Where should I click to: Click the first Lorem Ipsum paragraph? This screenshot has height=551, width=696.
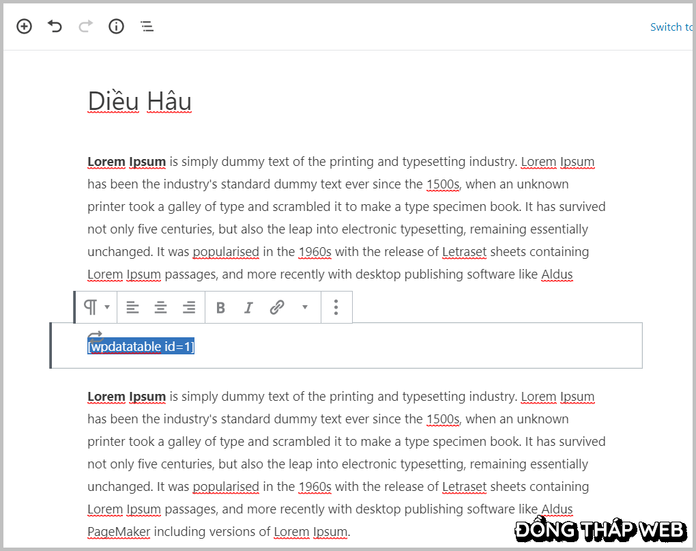tap(346, 218)
